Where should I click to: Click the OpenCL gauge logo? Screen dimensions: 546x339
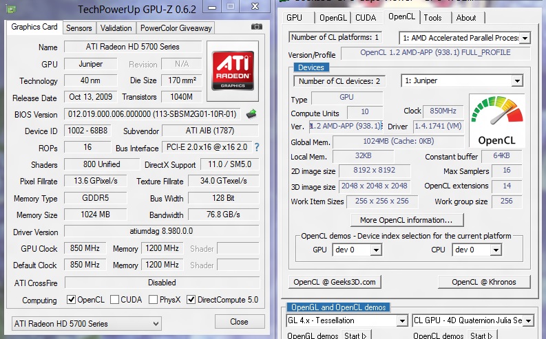496,120
